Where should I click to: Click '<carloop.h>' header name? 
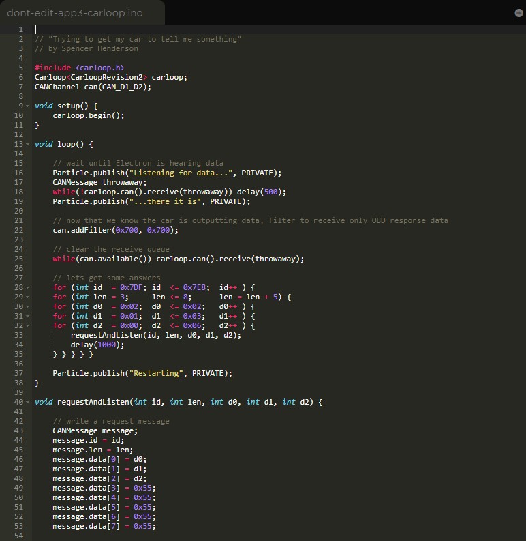pos(99,68)
